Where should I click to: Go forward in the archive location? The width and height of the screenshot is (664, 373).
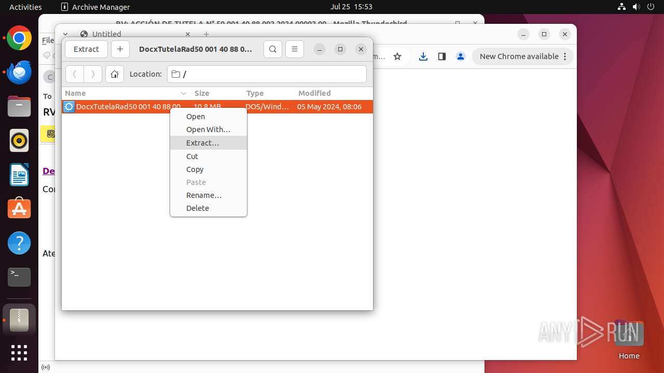click(93, 74)
